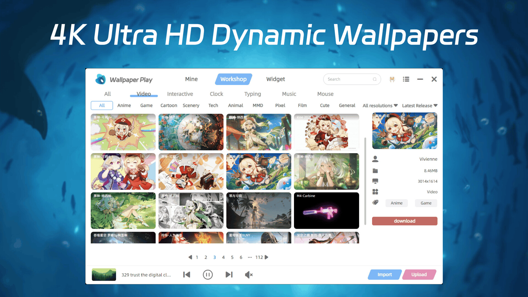Click the tag icon next to the Anime label
528x297 pixels.
376,203
